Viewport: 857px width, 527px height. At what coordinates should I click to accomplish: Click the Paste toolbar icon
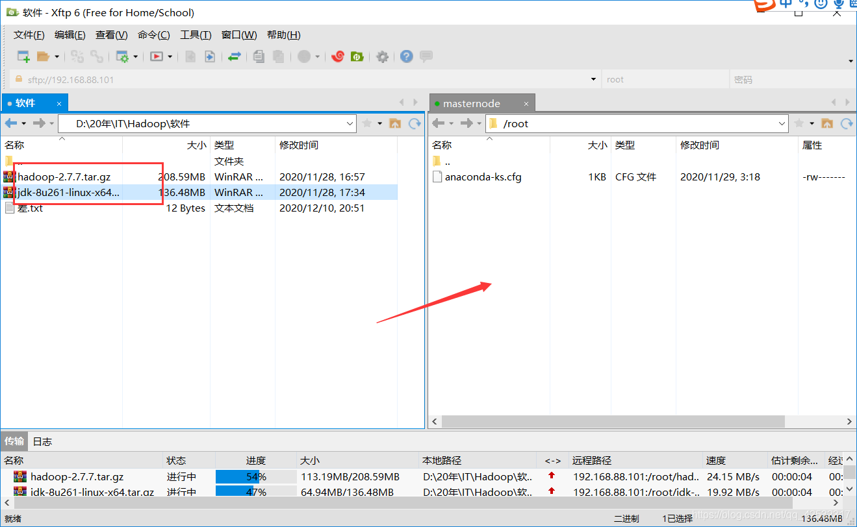pos(278,56)
